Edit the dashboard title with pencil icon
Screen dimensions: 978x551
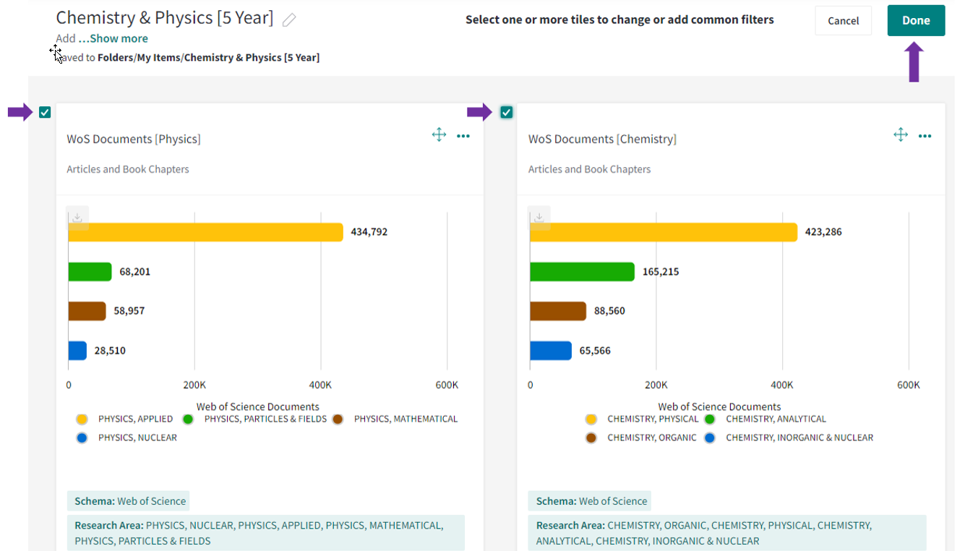289,20
